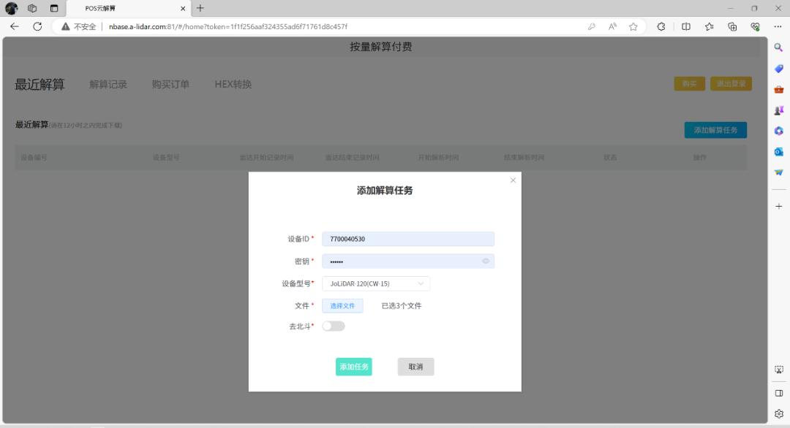Click inside the 设备ID input field
790x428 pixels.
click(408, 239)
